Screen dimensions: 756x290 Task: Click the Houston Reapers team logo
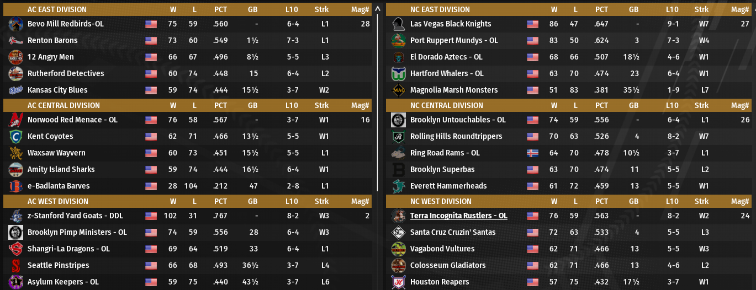(398, 282)
